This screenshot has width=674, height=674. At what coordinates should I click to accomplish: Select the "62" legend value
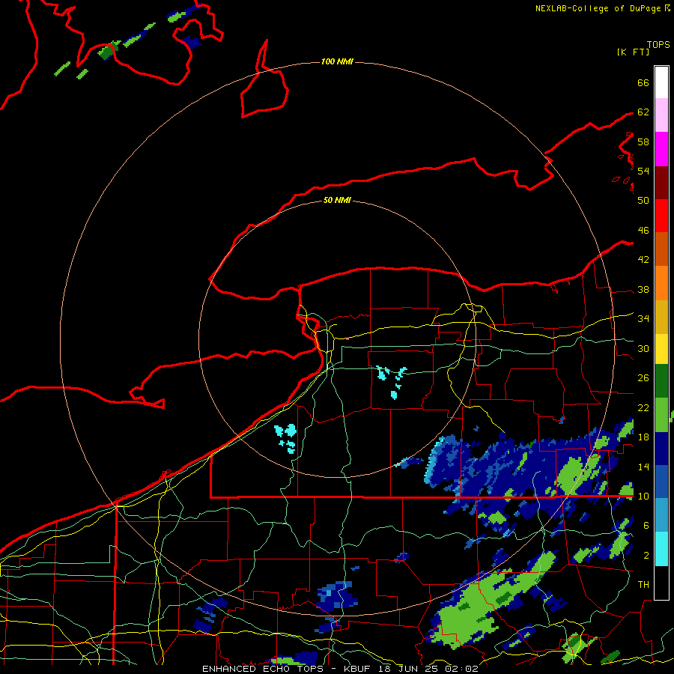tap(643, 112)
